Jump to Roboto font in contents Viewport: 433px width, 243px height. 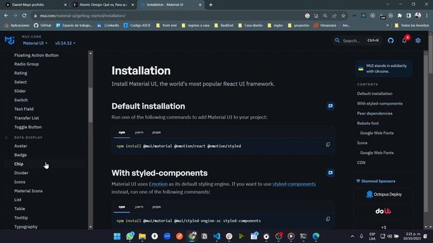[x=368, y=124]
